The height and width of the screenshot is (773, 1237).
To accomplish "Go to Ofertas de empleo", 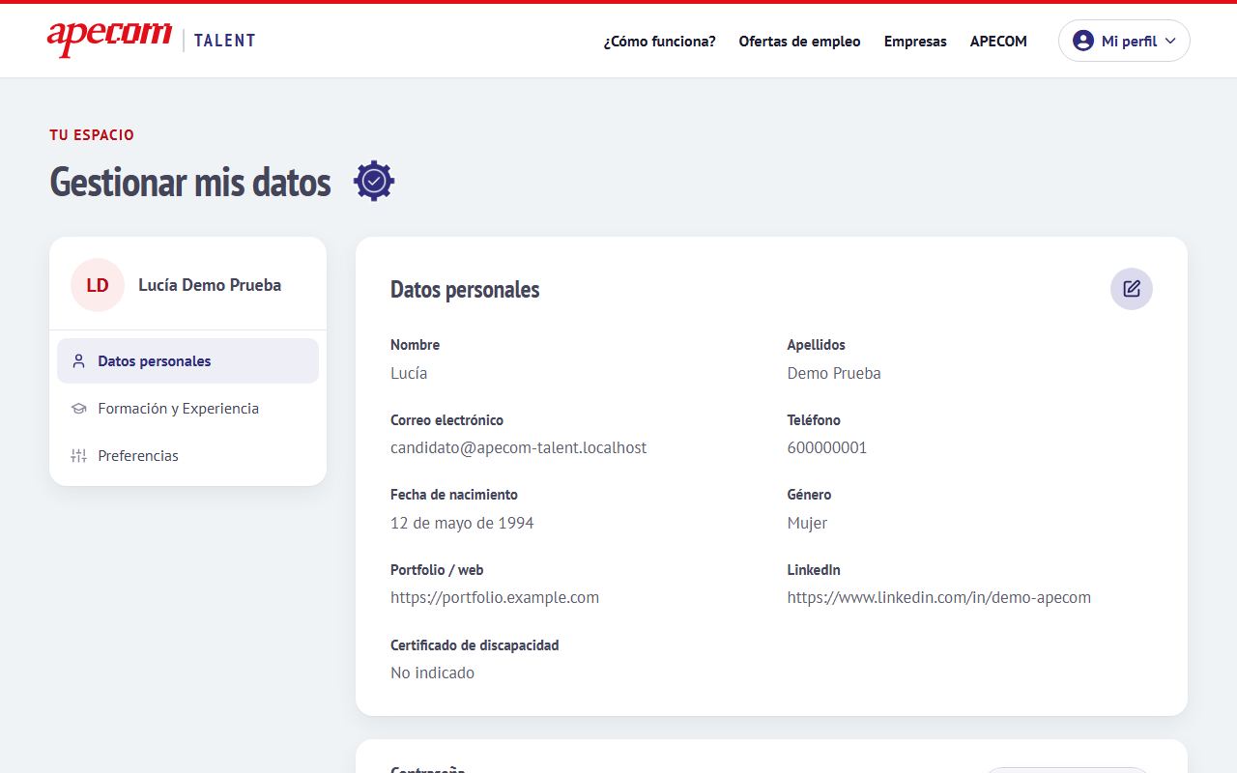I will (x=799, y=41).
